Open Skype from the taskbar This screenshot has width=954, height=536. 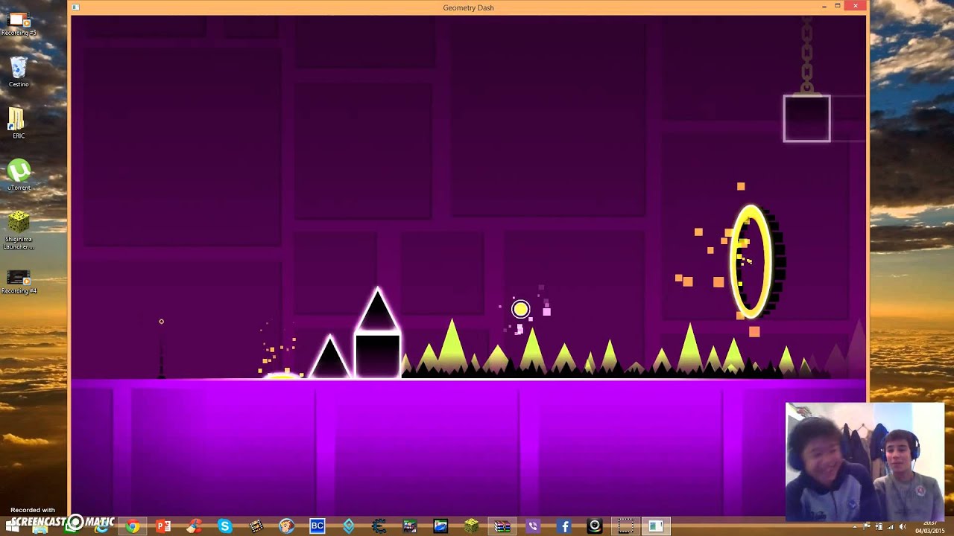224,526
